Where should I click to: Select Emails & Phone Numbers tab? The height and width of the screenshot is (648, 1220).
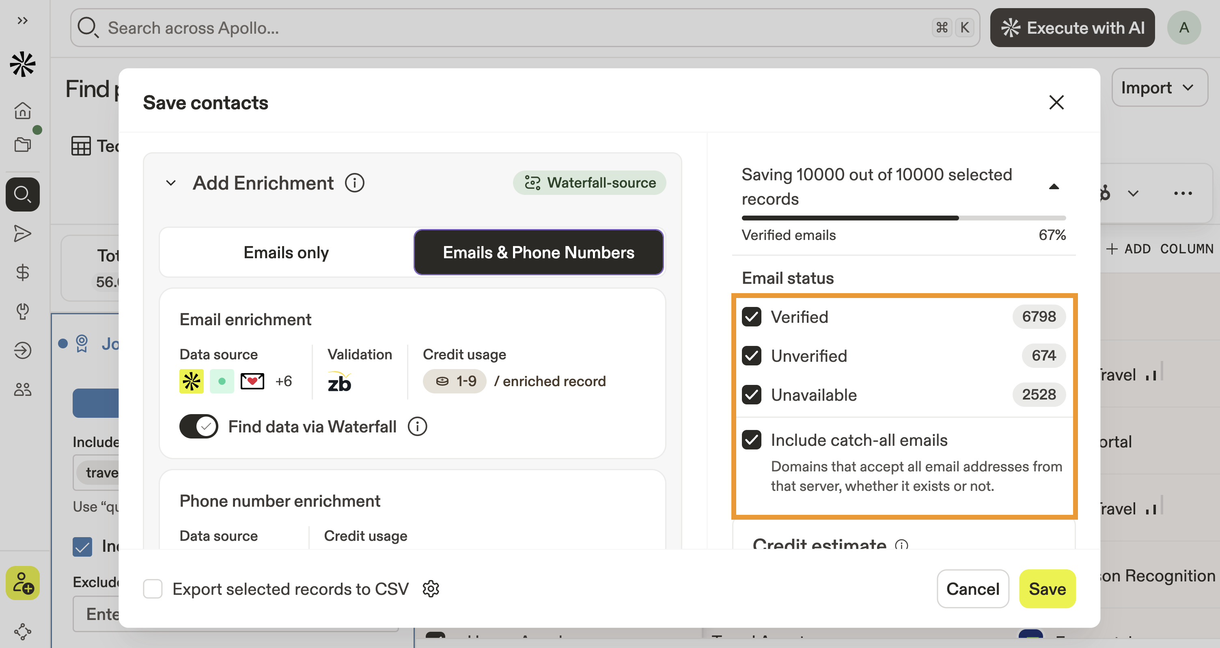click(538, 253)
